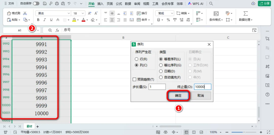Click the Strikethrough icon
The image size is (274, 135).
click(x=58, y=20)
